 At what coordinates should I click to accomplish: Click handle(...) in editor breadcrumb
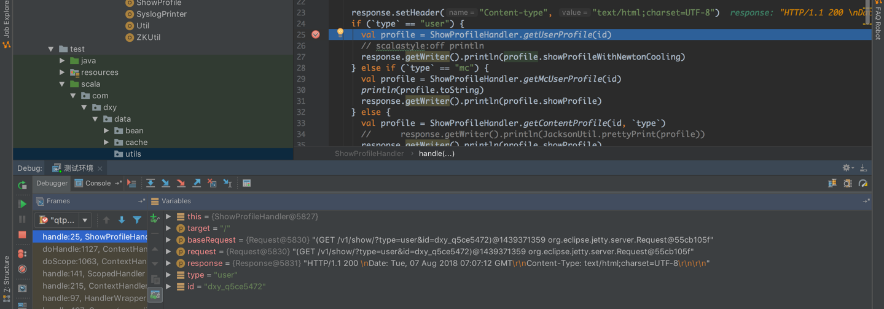point(437,154)
